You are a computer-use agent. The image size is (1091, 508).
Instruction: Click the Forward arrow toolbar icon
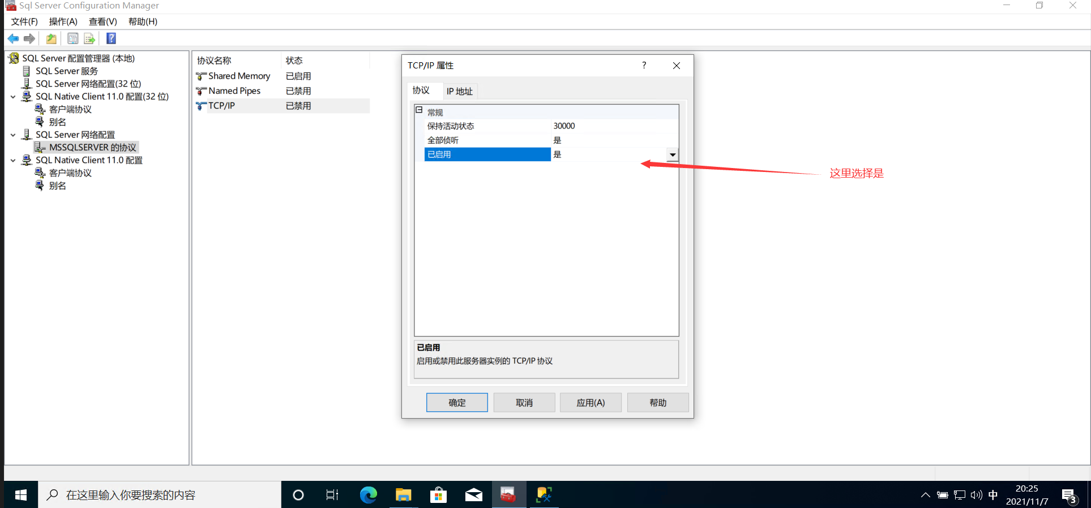tap(29, 38)
